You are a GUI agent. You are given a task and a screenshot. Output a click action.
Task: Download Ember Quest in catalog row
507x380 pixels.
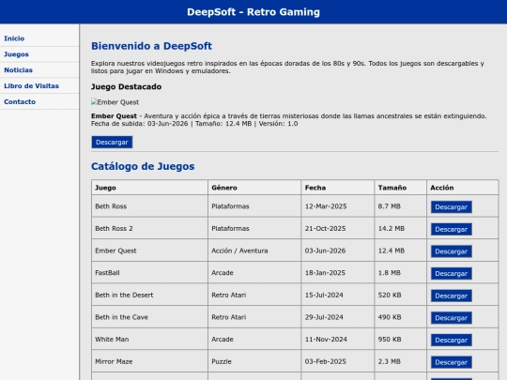point(451,251)
